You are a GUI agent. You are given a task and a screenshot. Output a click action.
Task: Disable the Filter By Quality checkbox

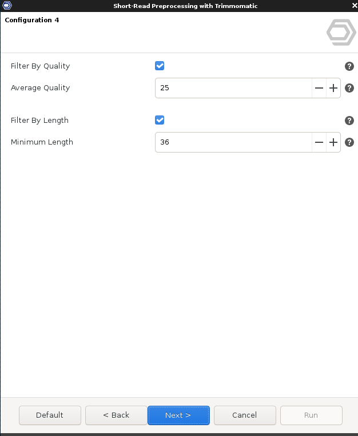tap(160, 66)
